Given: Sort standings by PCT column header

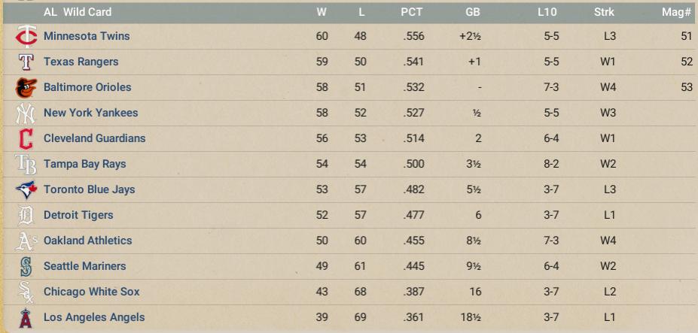Looking at the screenshot, I should tap(412, 12).
